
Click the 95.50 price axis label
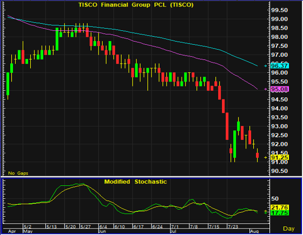[279, 82]
